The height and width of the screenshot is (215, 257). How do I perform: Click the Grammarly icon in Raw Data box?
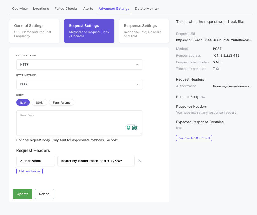click(134, 128)
